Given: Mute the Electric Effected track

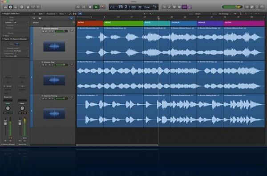Looking at the screenshot, I should click(x=43, y=31).
